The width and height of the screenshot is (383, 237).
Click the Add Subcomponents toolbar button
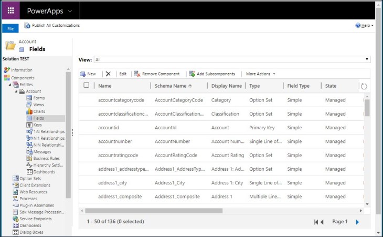click(212, 74)
